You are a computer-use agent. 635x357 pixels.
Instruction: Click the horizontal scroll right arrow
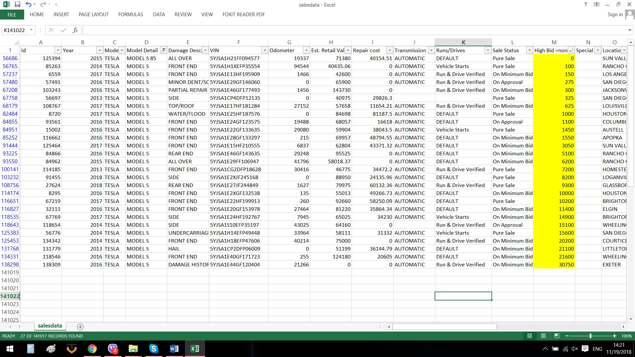pos(623,327)
